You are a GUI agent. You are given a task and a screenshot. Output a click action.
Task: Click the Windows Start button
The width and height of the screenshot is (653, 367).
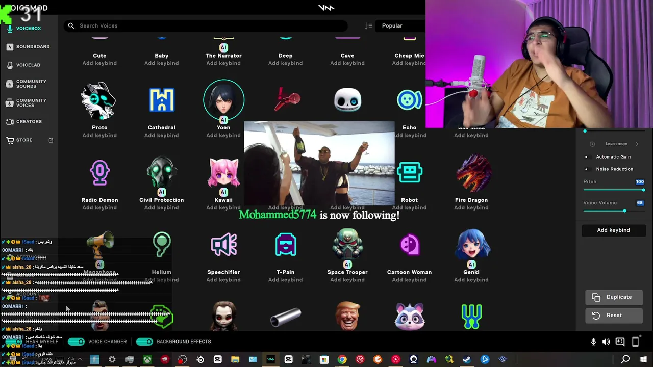point(643,359)
